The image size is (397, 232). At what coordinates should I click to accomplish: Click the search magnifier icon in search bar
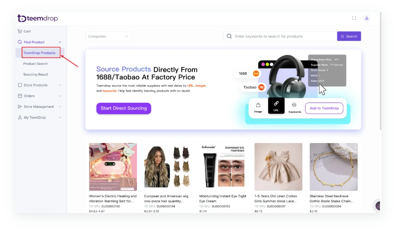[229, 36]
